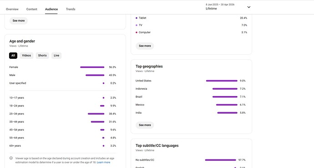Click See more above Age and gender
Screen dimensions: 314x168
(19, 21)
